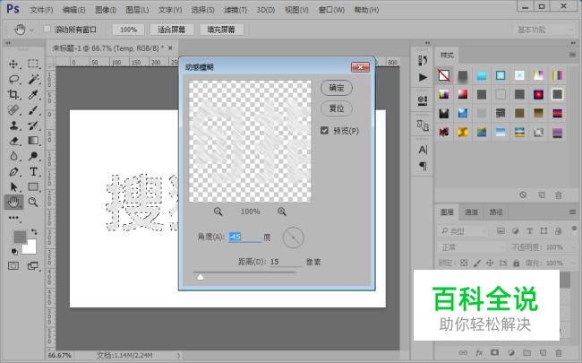
Task: Open the 窗口(W) menu
Action: pyautogui.click(x=331, y=10)
